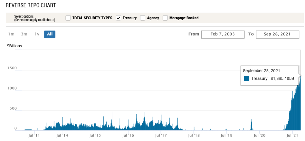
Task: Switch to the 1m time range
Action: click(x=11, y=34)
